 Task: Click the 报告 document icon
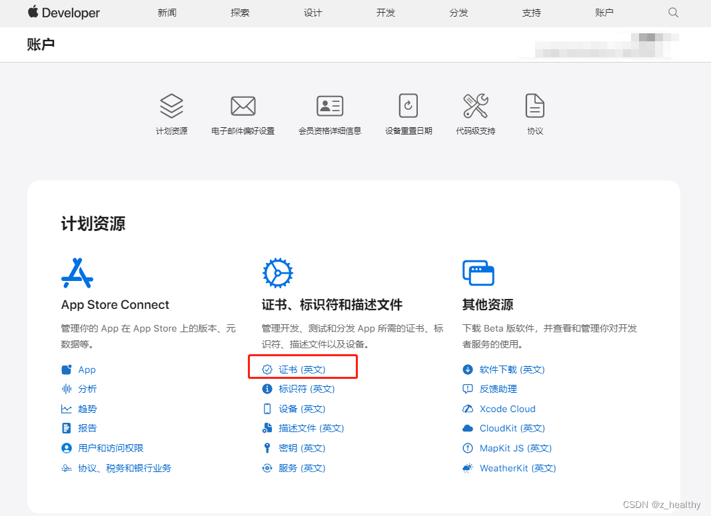click(x=67, y=428)
